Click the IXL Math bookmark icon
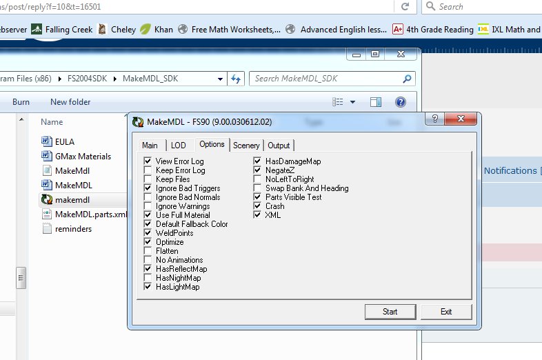The width and height of the screenshot is (542, 360). tap(483, 30)
